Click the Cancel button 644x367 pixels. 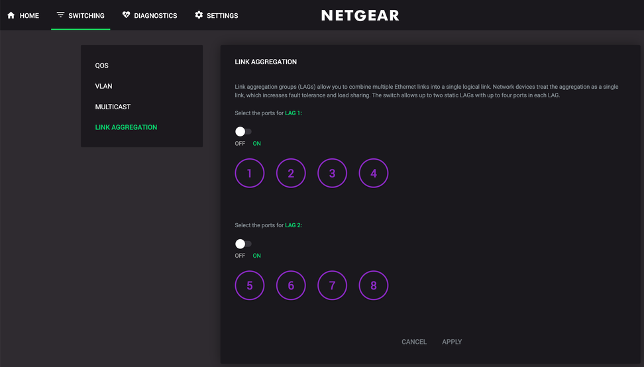(414, 342)
